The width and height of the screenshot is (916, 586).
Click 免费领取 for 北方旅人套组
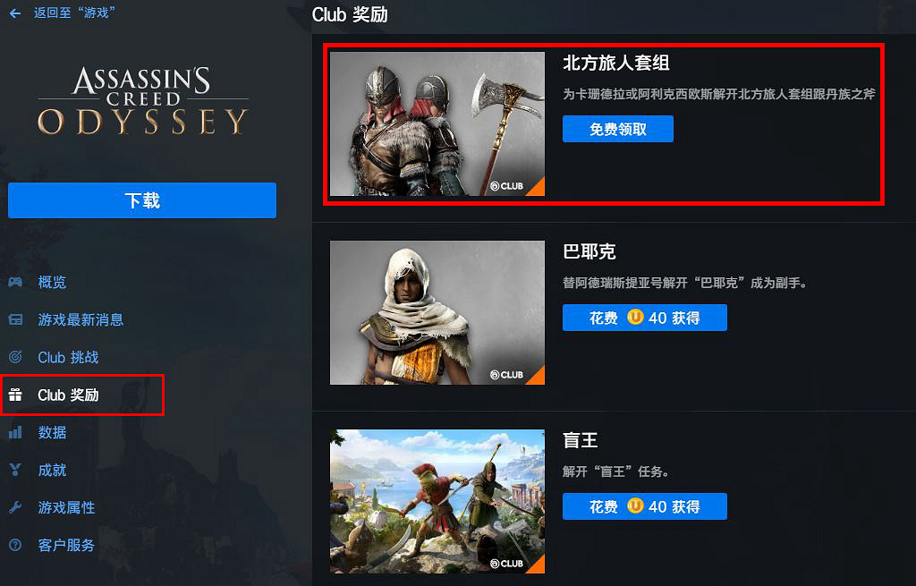tap(617, 129)
